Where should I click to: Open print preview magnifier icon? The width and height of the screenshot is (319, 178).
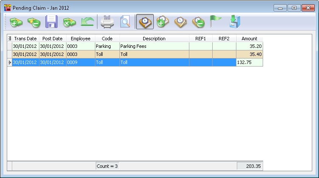click(x=125, y=22)
